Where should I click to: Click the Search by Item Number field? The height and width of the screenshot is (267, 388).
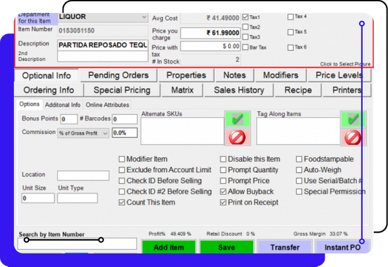pyautogui.click(x=76, y=244)
